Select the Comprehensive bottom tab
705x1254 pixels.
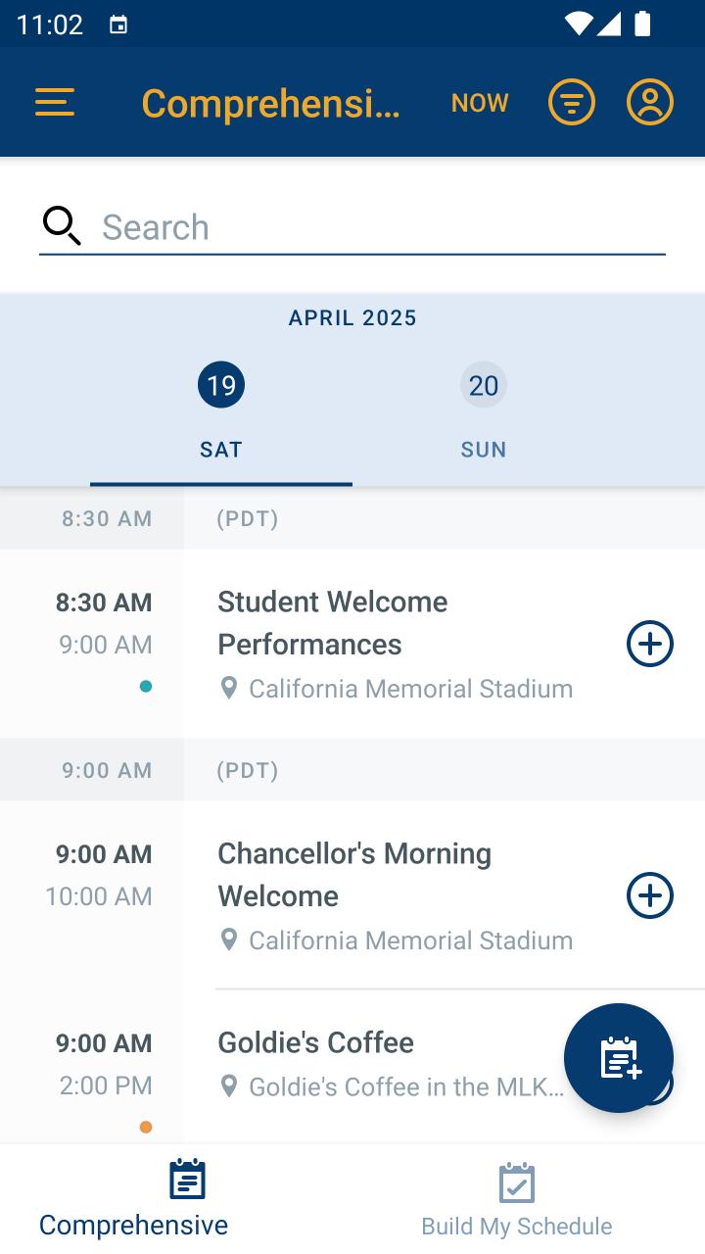pyautogui.click(x=134, y=1199)
